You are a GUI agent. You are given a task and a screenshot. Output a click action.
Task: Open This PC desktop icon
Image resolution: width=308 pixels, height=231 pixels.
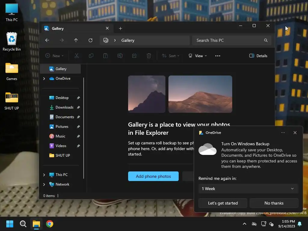pyautogui.click(x=12, y=12)
